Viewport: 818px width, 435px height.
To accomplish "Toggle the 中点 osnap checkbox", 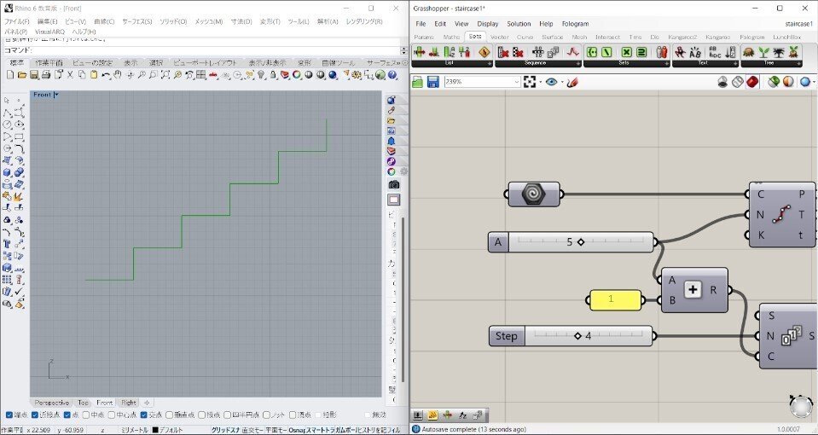I will point(84,415).
